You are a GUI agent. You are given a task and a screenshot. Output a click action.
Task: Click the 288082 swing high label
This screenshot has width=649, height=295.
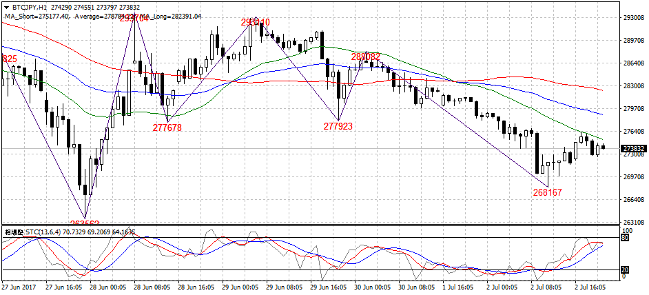[366, 57]
